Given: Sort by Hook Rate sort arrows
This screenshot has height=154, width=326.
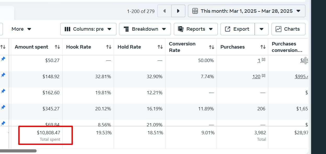Looking at the screenshot, I should 109,47.
